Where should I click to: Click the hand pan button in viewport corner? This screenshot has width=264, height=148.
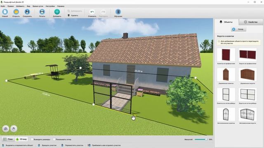[14, 129]
